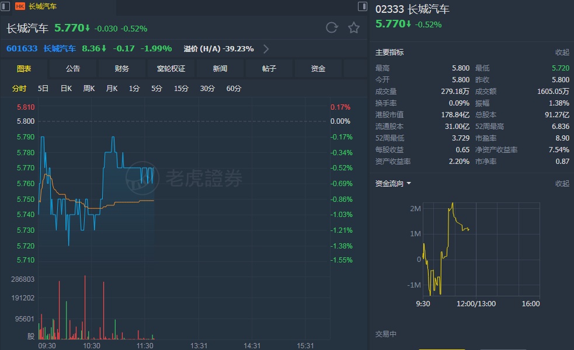Collapse the 主要指标 section via 收起
This screenshot has width=574, height=350.
click(x=562, y=52)
